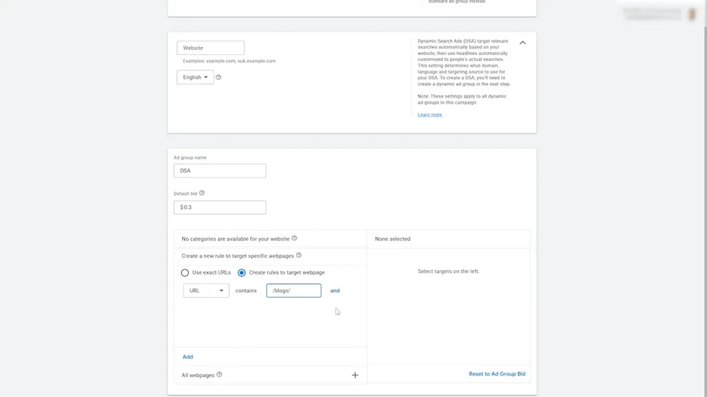Click the Ad group name field containing DSA

point(220,171)
